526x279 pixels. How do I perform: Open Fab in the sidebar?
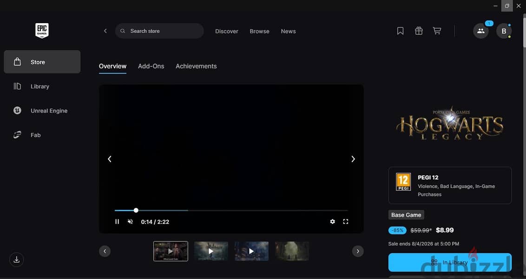pos(42,135)
